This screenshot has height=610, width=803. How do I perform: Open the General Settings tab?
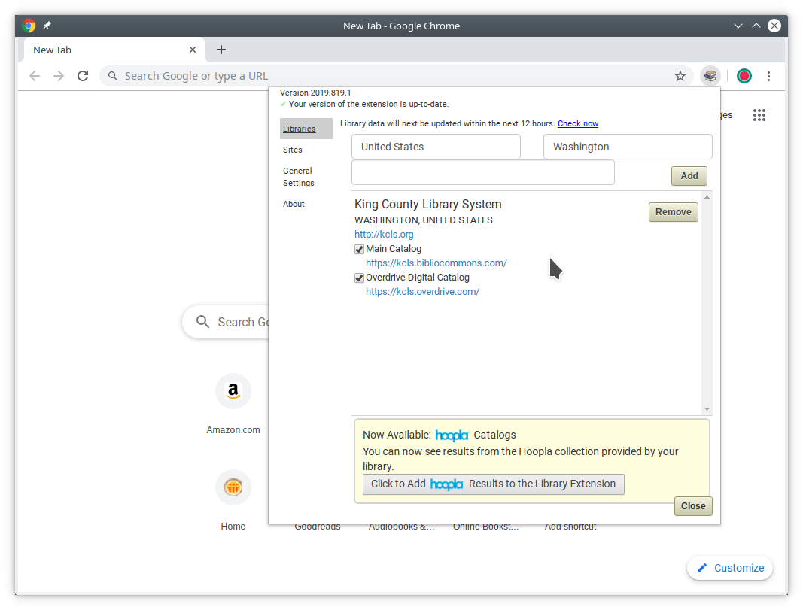(x=299, y=177)
